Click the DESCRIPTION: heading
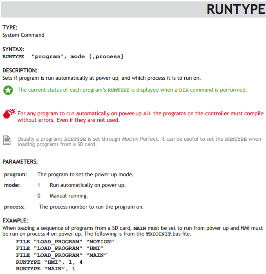Screen dimensions: 266x274 coord(20,71)
